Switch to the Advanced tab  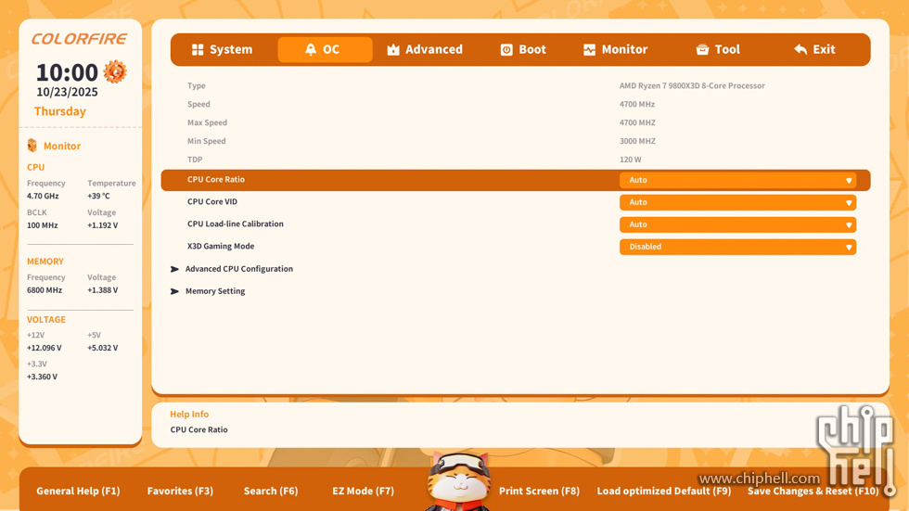425,50
